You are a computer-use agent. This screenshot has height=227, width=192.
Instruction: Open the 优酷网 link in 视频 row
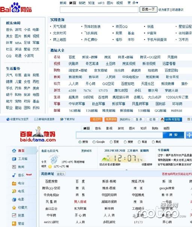[73, 64]
